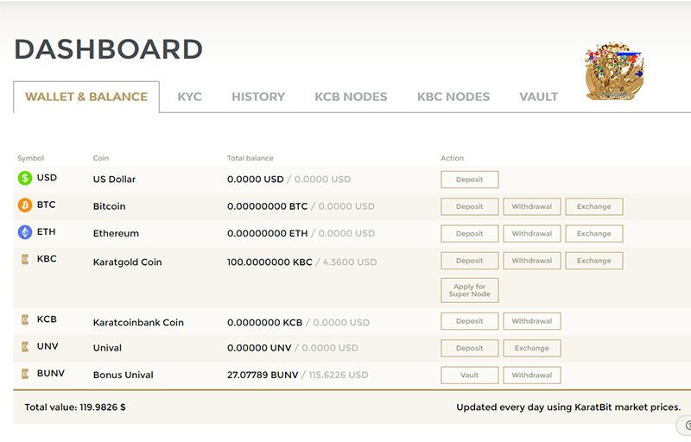This screenshot has width=691, height=442.
Task: Open the Vault tab
Action: pos(538,97)
